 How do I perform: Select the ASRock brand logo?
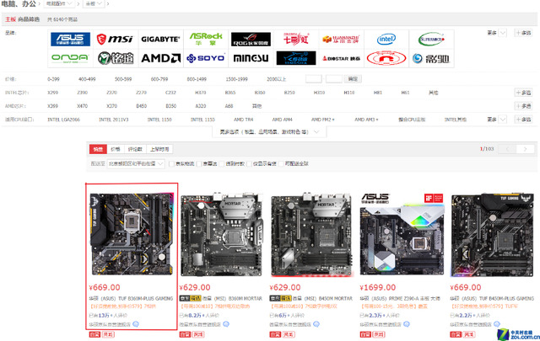click(x=206, y=40)
